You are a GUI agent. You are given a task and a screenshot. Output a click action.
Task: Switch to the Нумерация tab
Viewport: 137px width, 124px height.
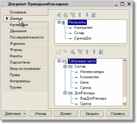coord(26,25)
